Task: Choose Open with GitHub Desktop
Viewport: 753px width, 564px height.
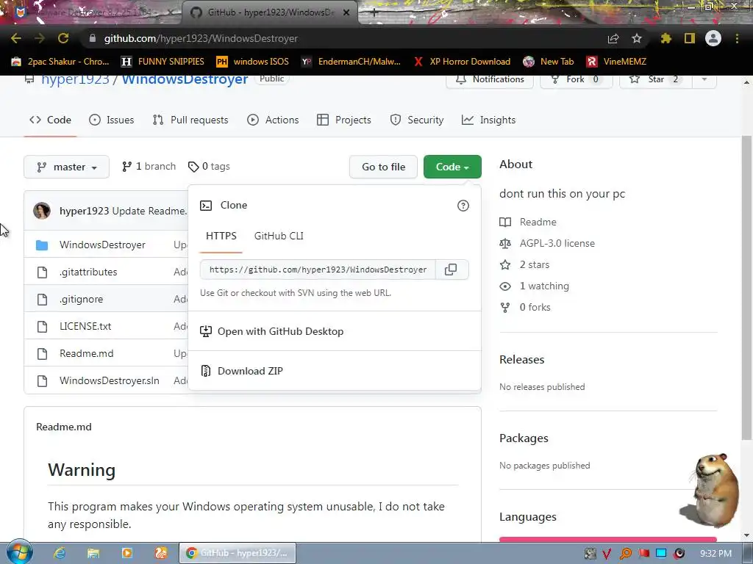Action: point(280,331)
